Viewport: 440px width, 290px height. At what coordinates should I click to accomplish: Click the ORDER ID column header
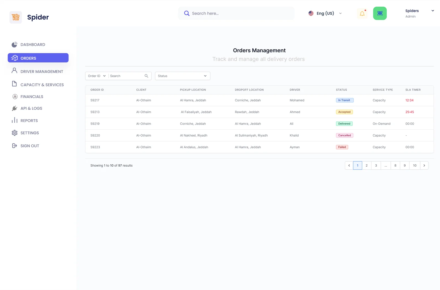point(97,90)
